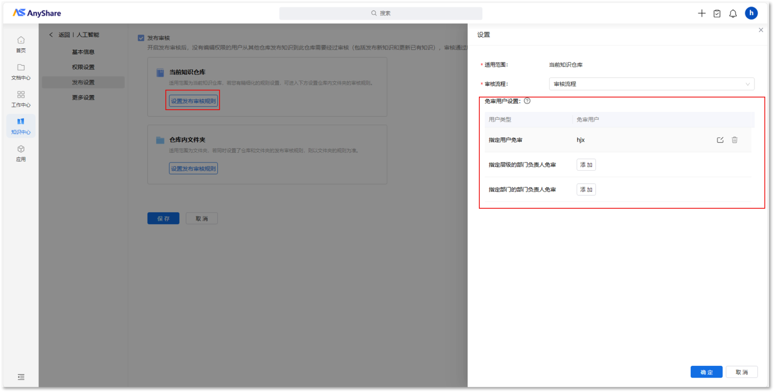The height and width of the screenshot is (392, 774).
Task: Select 更多设置 settings menu item
Action: click(83, 98)
